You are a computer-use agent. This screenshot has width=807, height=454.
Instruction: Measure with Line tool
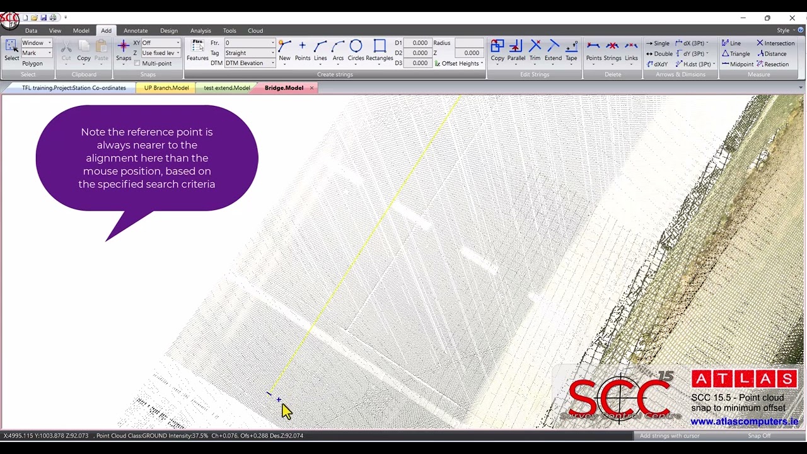click(731, 44)
